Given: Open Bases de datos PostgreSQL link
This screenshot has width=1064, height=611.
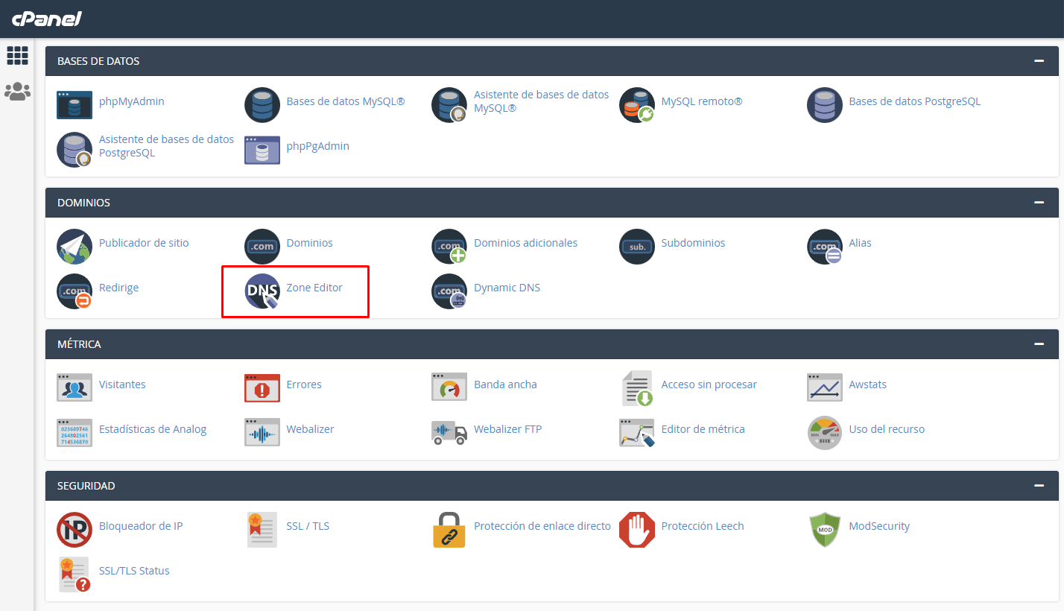Looking at the screenshot, I should point(915,101).
